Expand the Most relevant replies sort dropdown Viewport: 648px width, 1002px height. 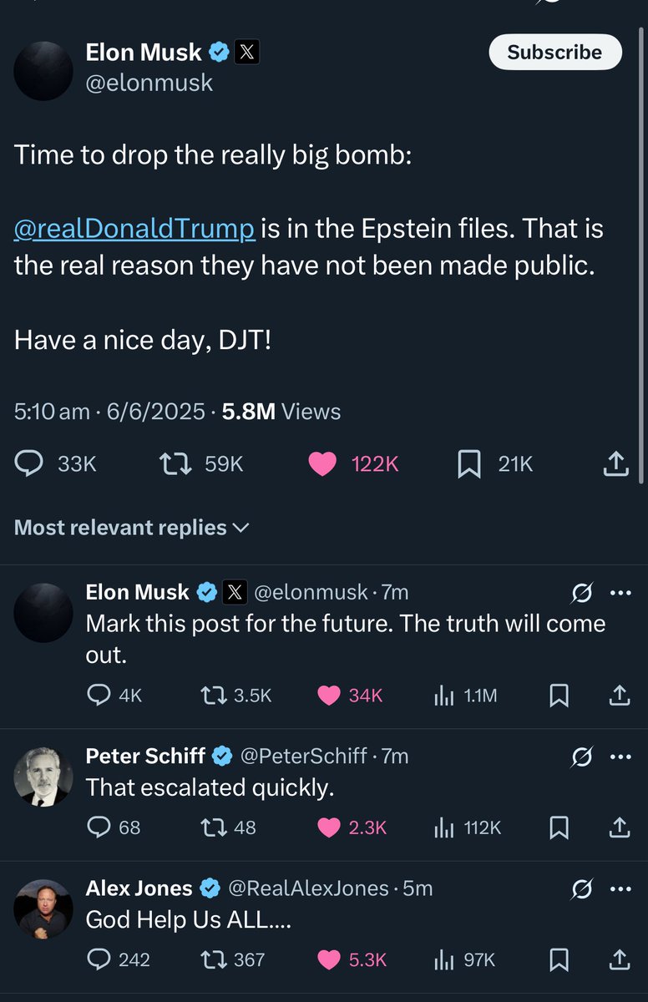coord(131,528)
